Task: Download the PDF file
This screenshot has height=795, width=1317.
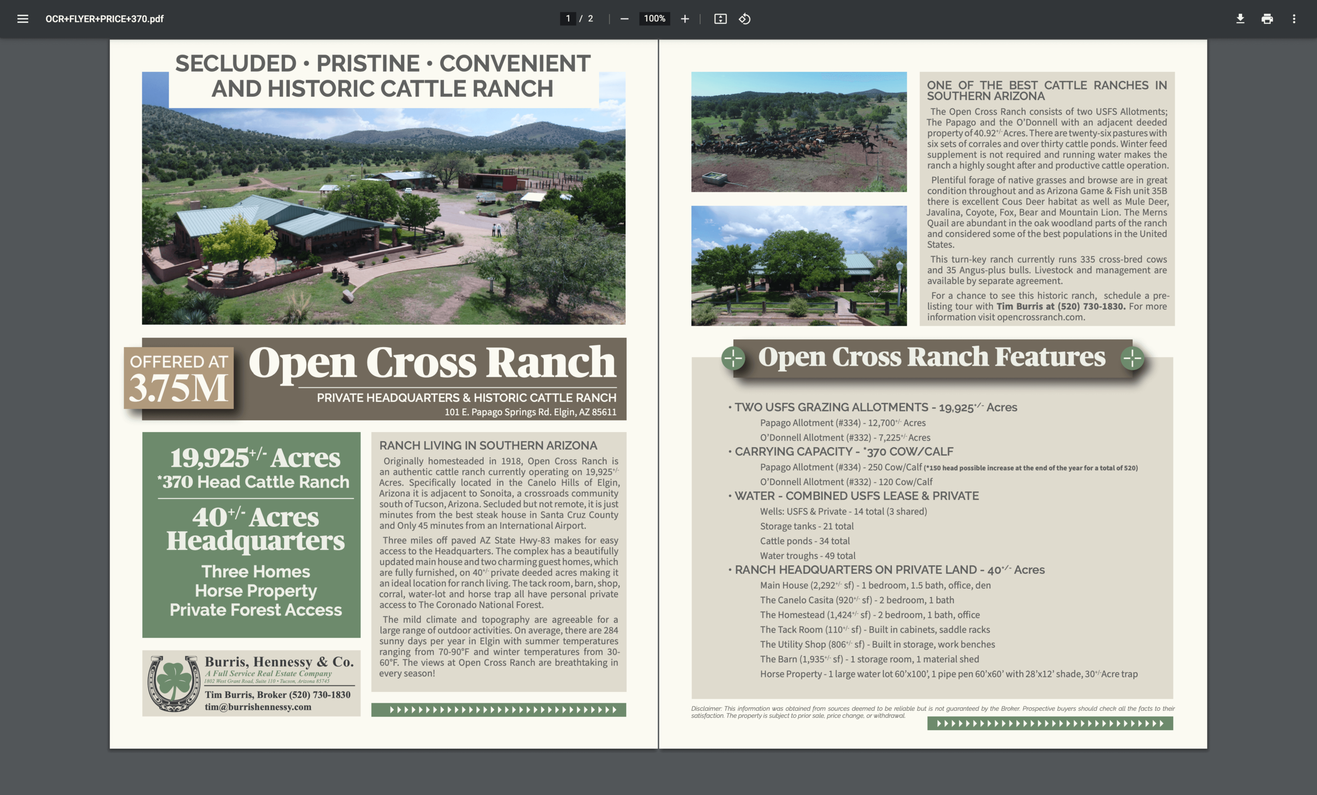Action: 1240,19
